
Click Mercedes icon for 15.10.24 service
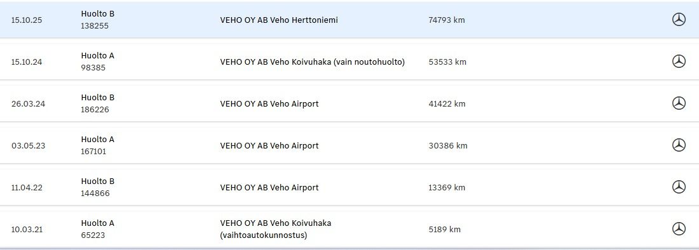(x=679, y=62)
